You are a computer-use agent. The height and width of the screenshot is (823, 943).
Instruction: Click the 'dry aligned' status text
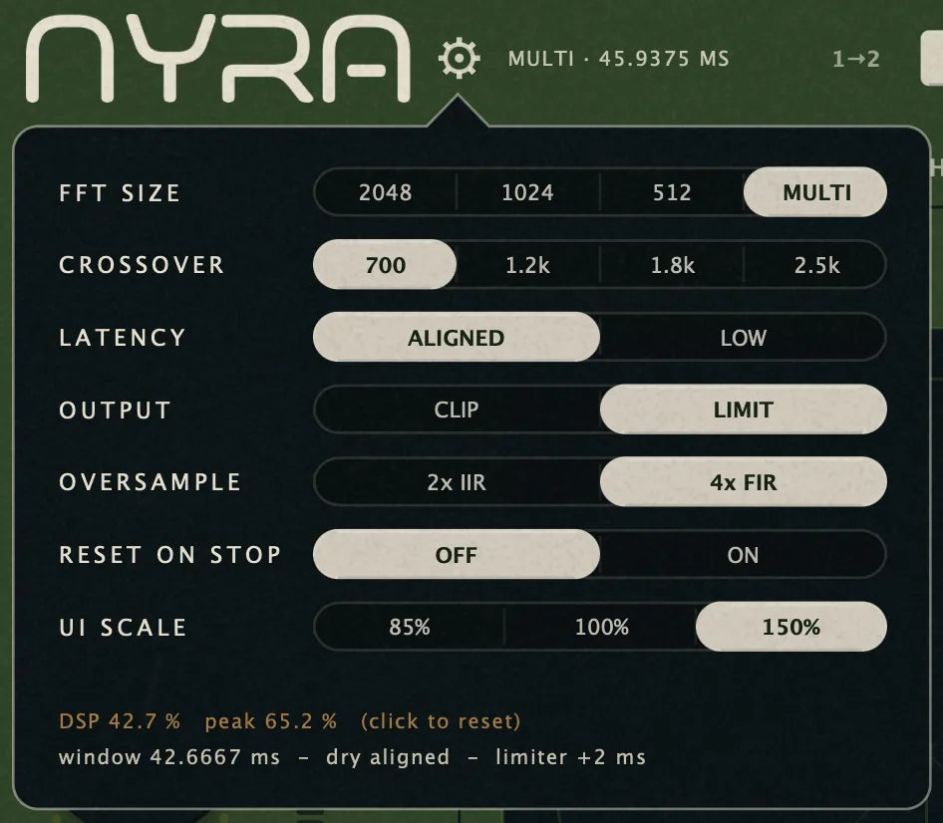(388, 757)
